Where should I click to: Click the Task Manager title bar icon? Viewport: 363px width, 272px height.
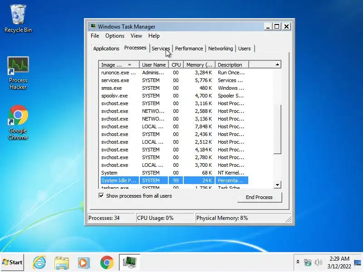[x=93, y=26]
